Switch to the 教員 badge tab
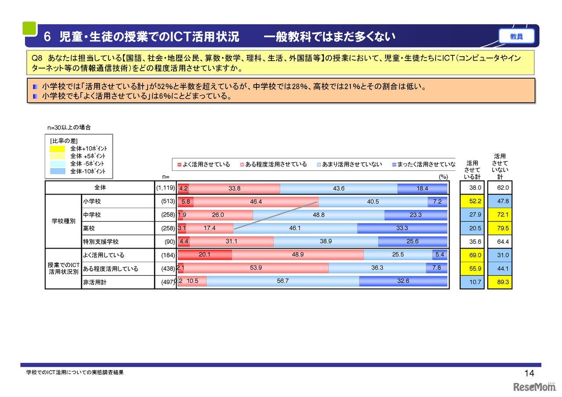 click(x=516, y=36)
